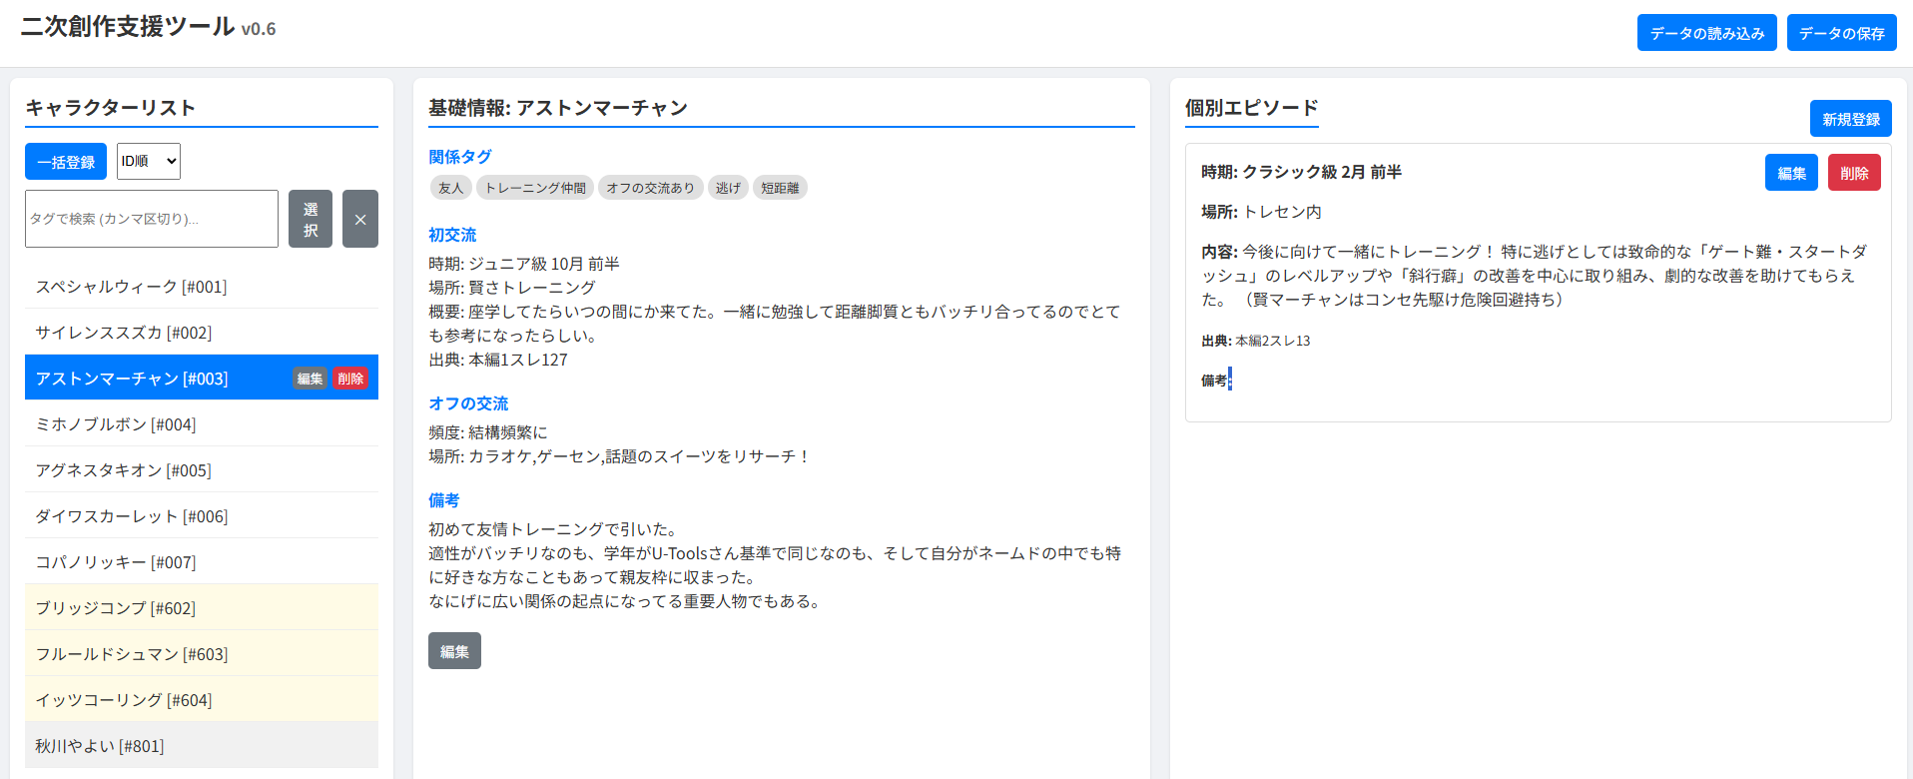1913x779 pixels.
Task: Clear tag search with the × button
Action: click(359, 219)
